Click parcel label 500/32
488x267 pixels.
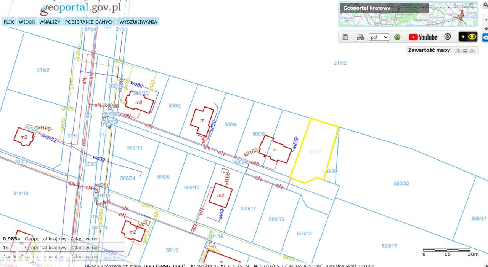(401, 184)
